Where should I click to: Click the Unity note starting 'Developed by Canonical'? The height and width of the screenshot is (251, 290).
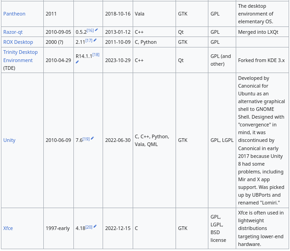[x=261, y=140]
